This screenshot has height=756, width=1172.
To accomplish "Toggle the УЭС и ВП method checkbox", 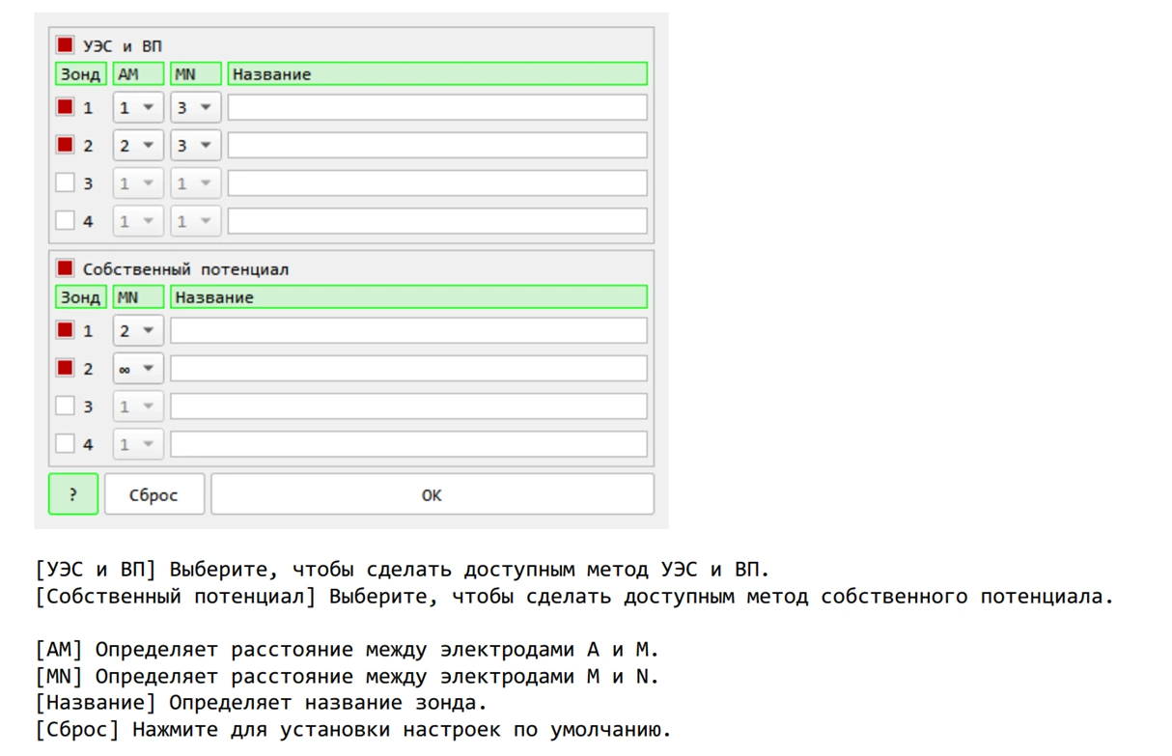I will click(66, 45).
